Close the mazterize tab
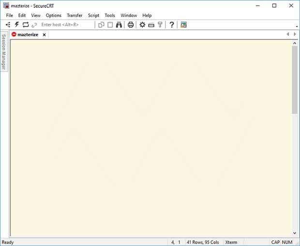 click(44, 35)
